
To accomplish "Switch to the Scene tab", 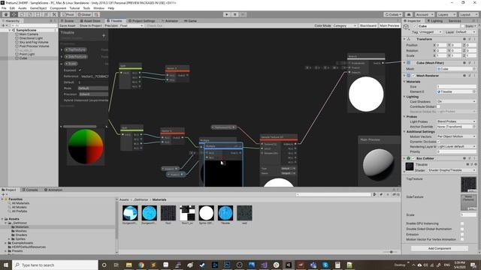I will 67,21.
